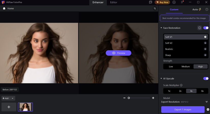Click the Scale Multiplier info icon
Screen dimensions: 210x114
click(x=181, y=85)
